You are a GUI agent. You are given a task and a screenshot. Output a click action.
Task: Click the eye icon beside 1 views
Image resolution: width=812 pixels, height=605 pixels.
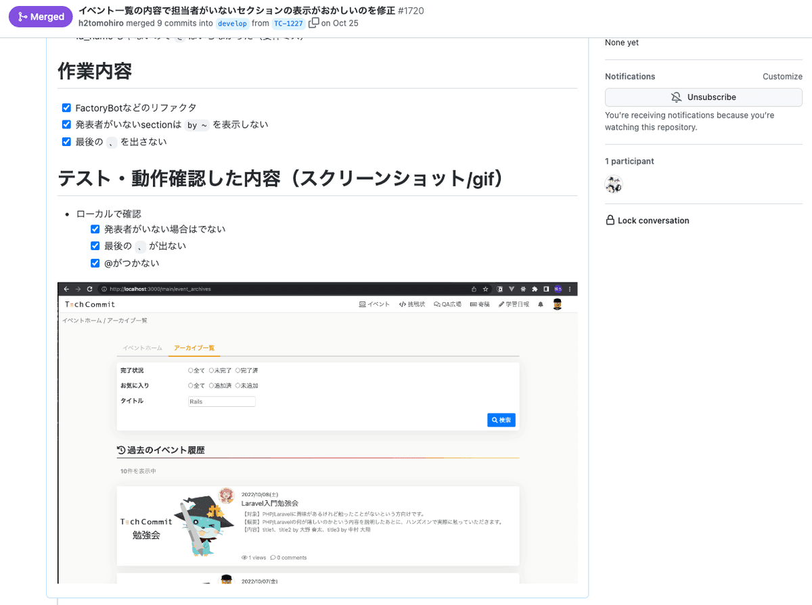click(244, 558)
